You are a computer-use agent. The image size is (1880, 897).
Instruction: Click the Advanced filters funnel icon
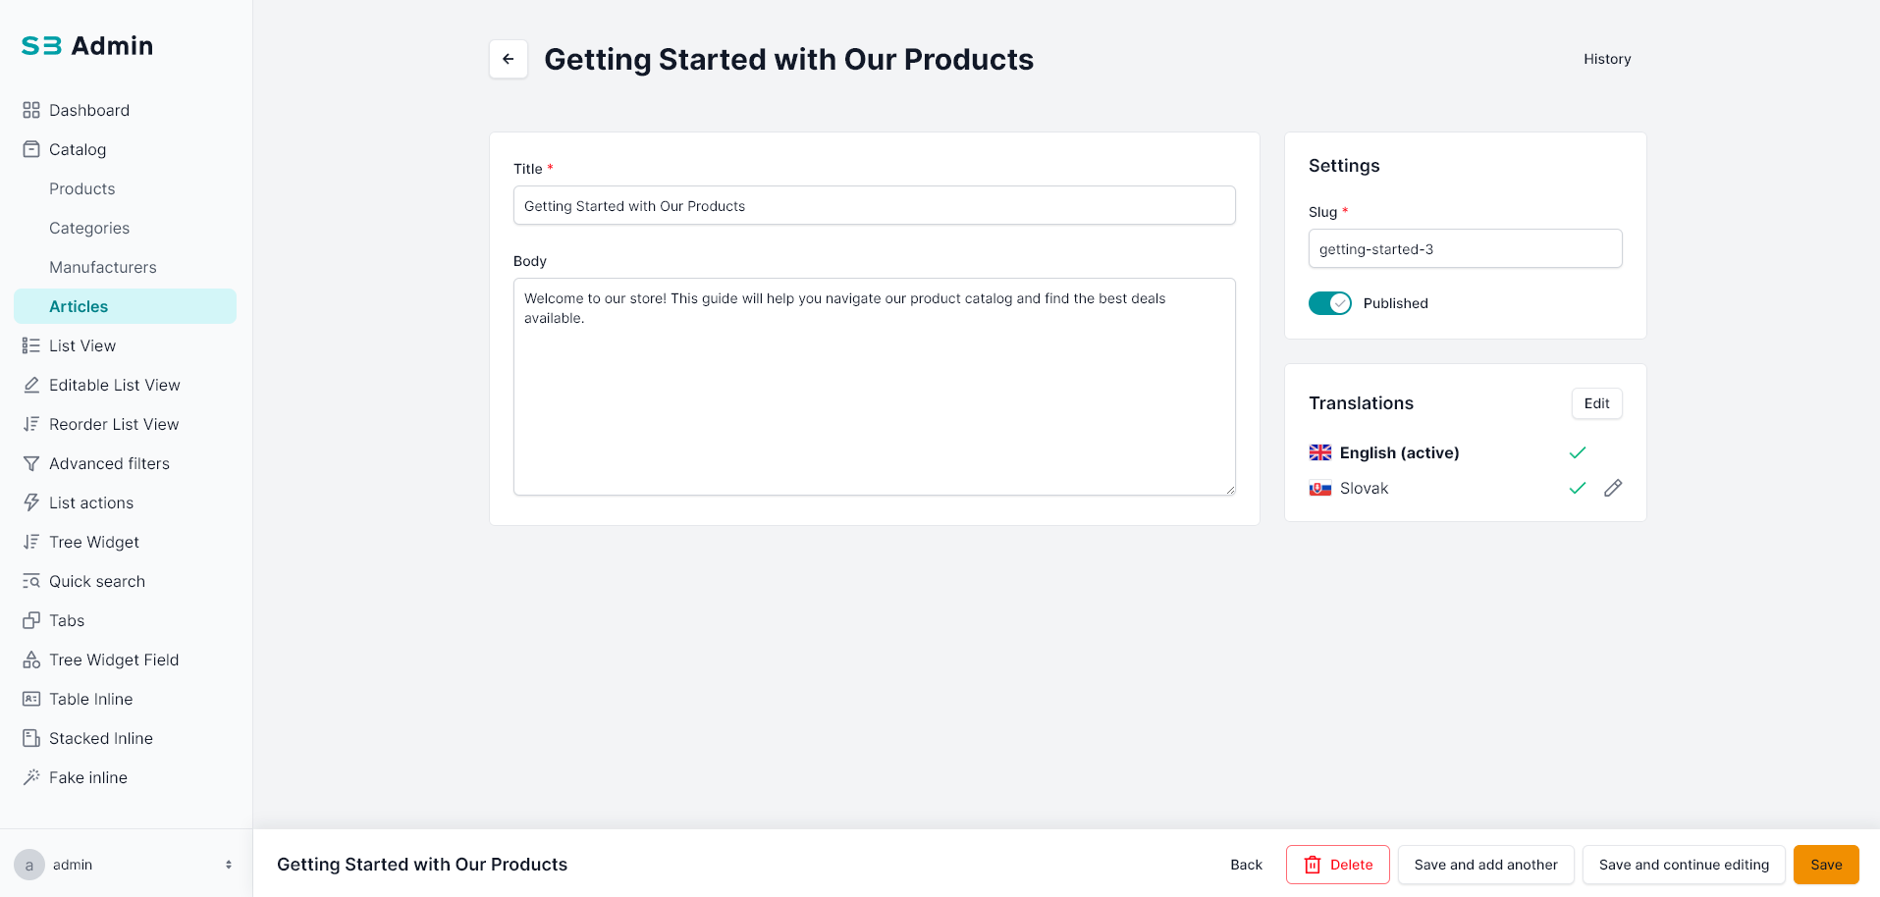click(31, 463)
